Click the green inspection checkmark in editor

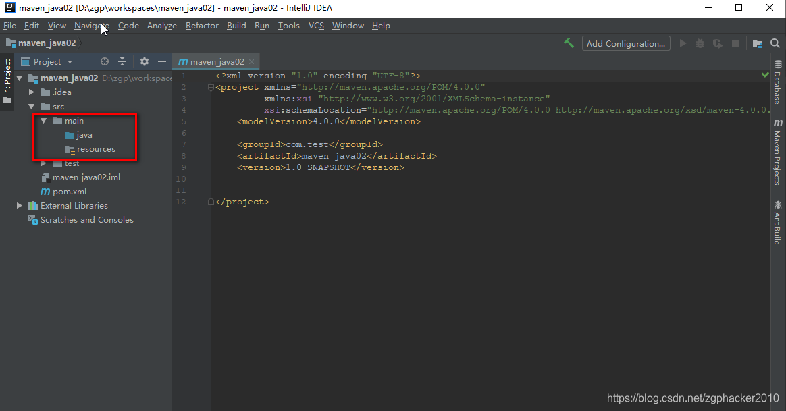(765, 75)
